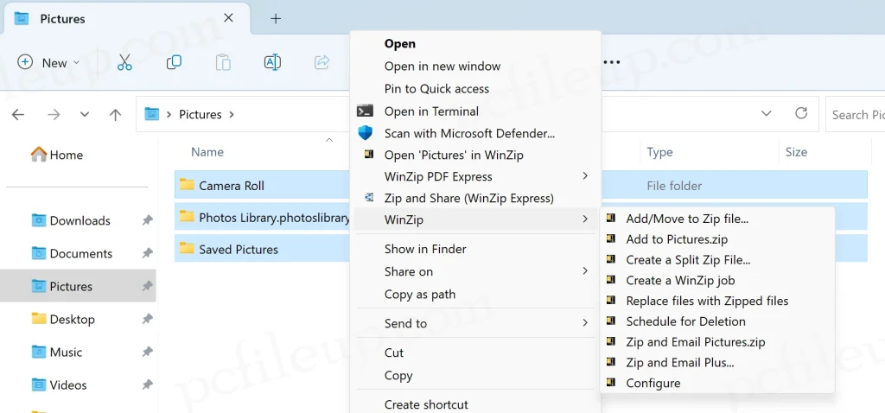Viewport: 885px width, 413px height.
Task: Click the Share icon in toolbar
Action: (322, 62)
